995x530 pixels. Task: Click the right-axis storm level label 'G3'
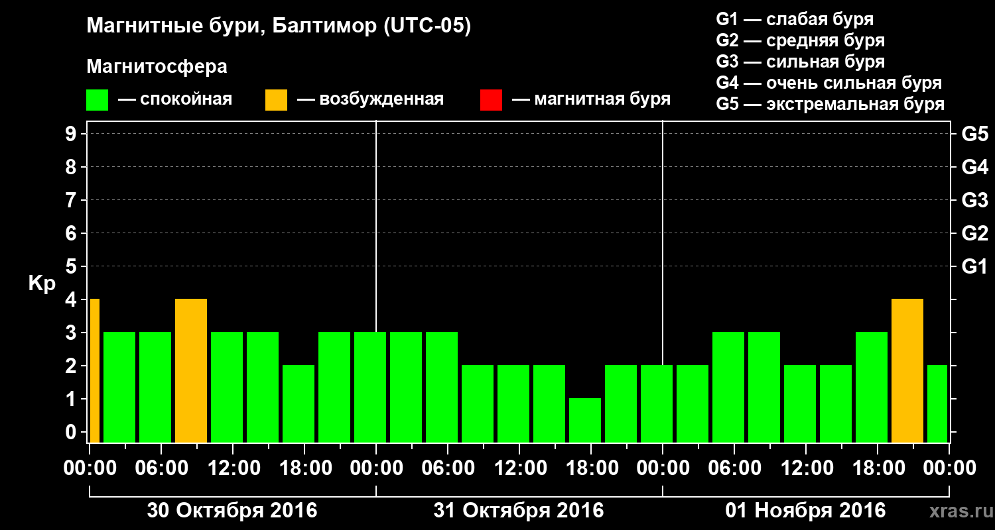[x=975, y=200]
